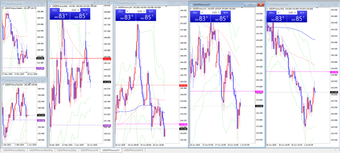Click the chart icon in the H1 window title bar
Image resolution: width=340 pixels, height=153 pixels.
coord(191,4)
